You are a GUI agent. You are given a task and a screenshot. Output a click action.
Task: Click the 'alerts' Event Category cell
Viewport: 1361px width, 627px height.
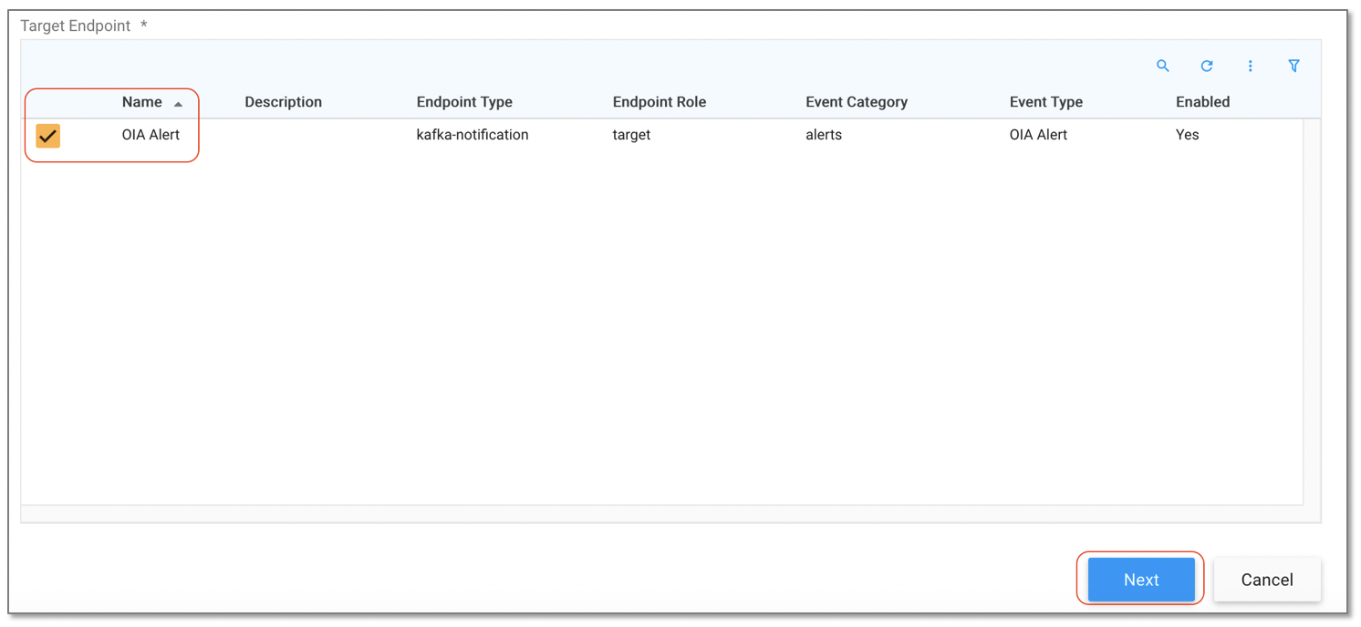[823, 135]
